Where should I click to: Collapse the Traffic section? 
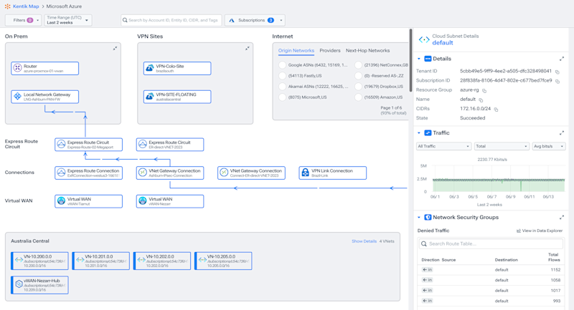pyautogui.click(x=419, y=133)
